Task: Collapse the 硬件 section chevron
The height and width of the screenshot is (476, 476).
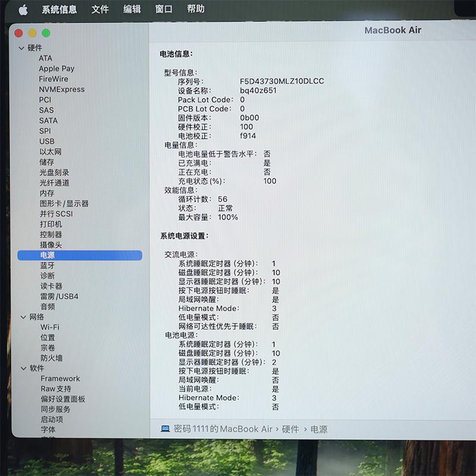Action: (x=21, y=48)
